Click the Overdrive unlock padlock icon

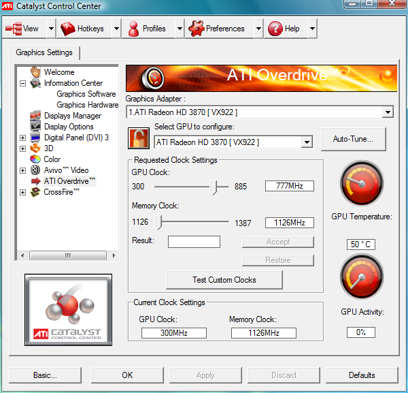tap(139, 138)
